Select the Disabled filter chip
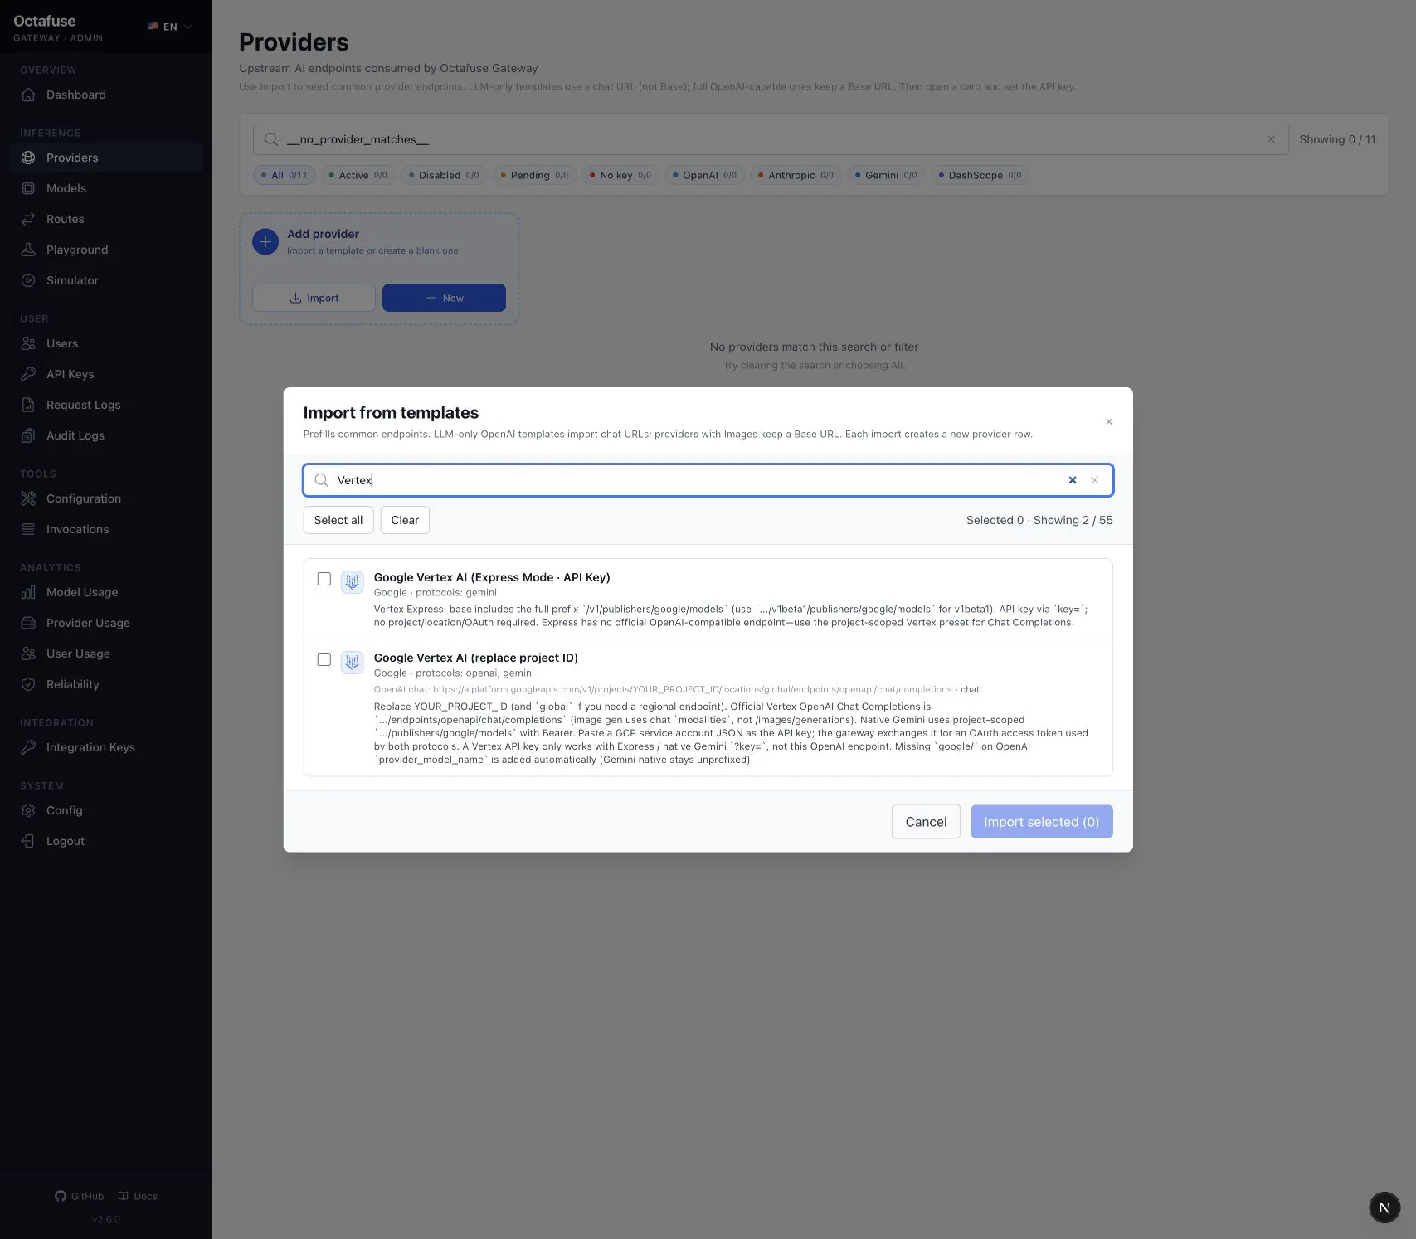This screenshot has width=1416, height=1239. coord(444,175)
